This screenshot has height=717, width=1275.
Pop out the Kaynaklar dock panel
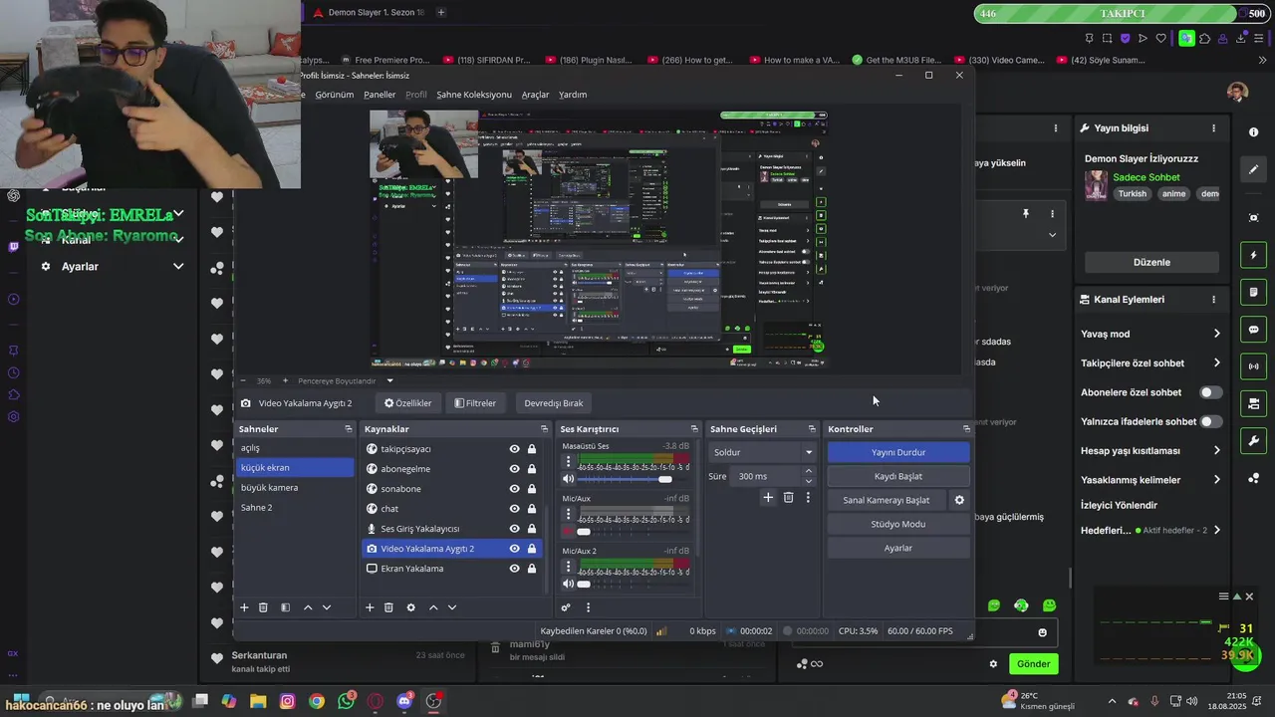(x=544, y=429)
